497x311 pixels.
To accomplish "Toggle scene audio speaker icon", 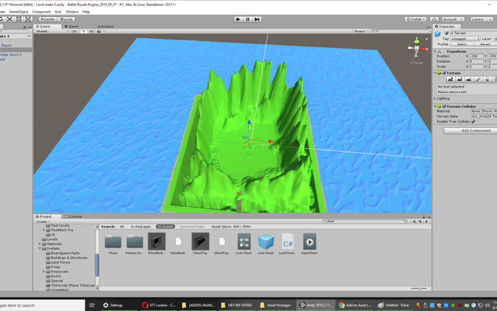I will coord(91,31).
